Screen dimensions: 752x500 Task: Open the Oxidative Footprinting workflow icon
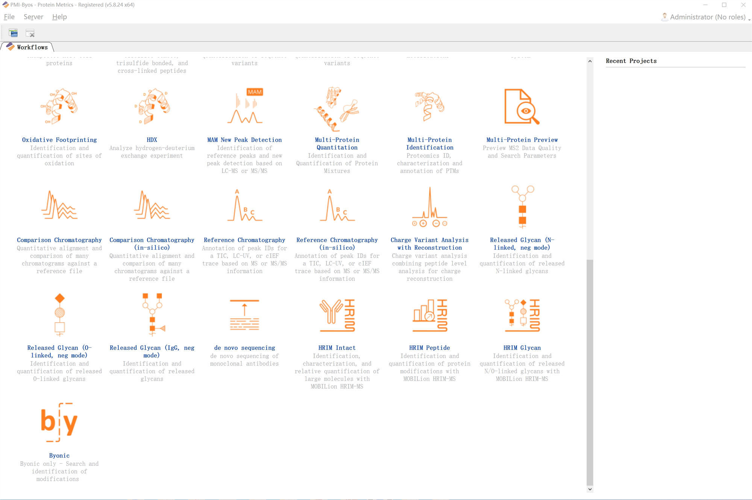coord(59,107)
